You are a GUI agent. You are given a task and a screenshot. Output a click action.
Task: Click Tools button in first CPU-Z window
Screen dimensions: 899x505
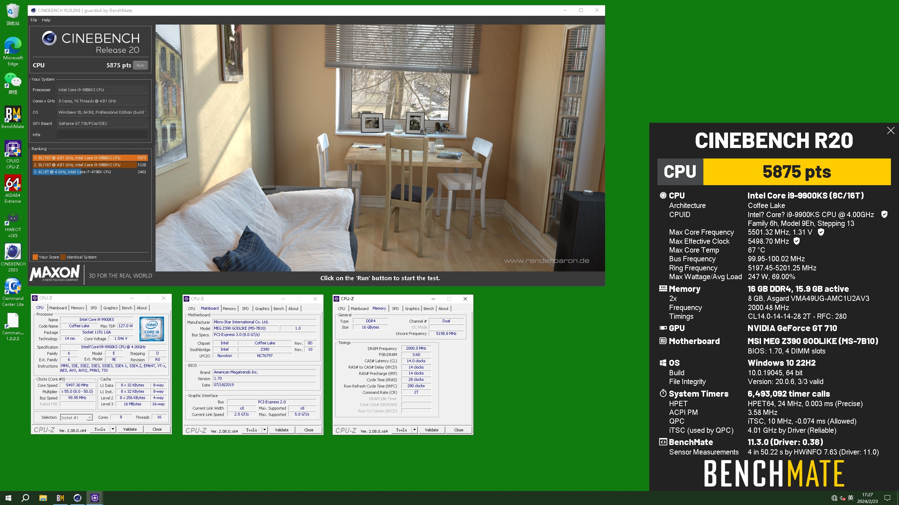(100, 429)
